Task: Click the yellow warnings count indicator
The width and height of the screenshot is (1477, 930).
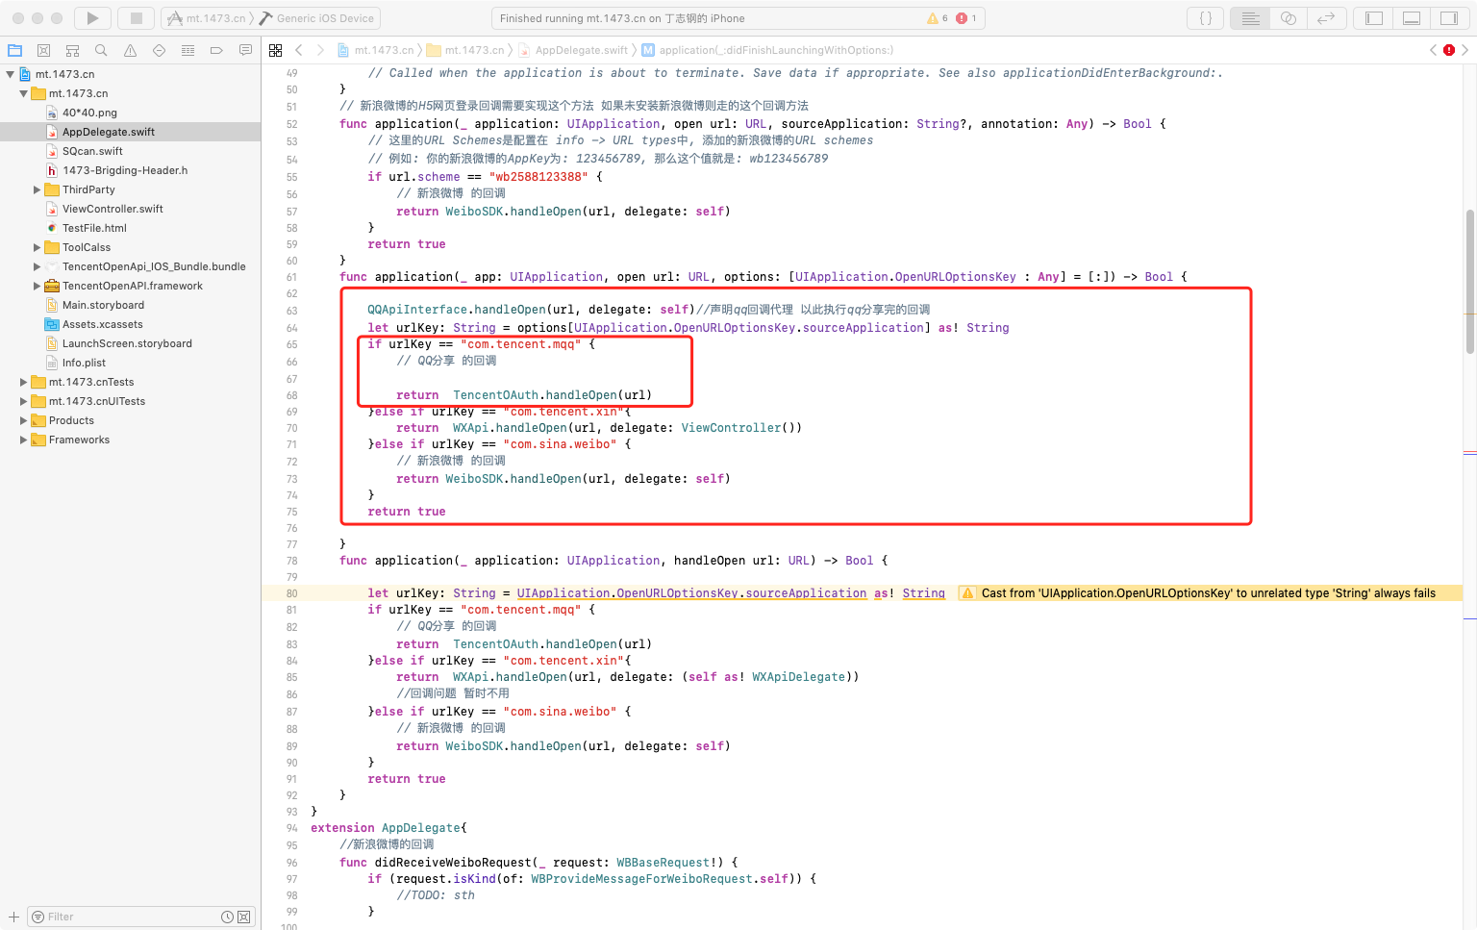Action: pos(938,18)
